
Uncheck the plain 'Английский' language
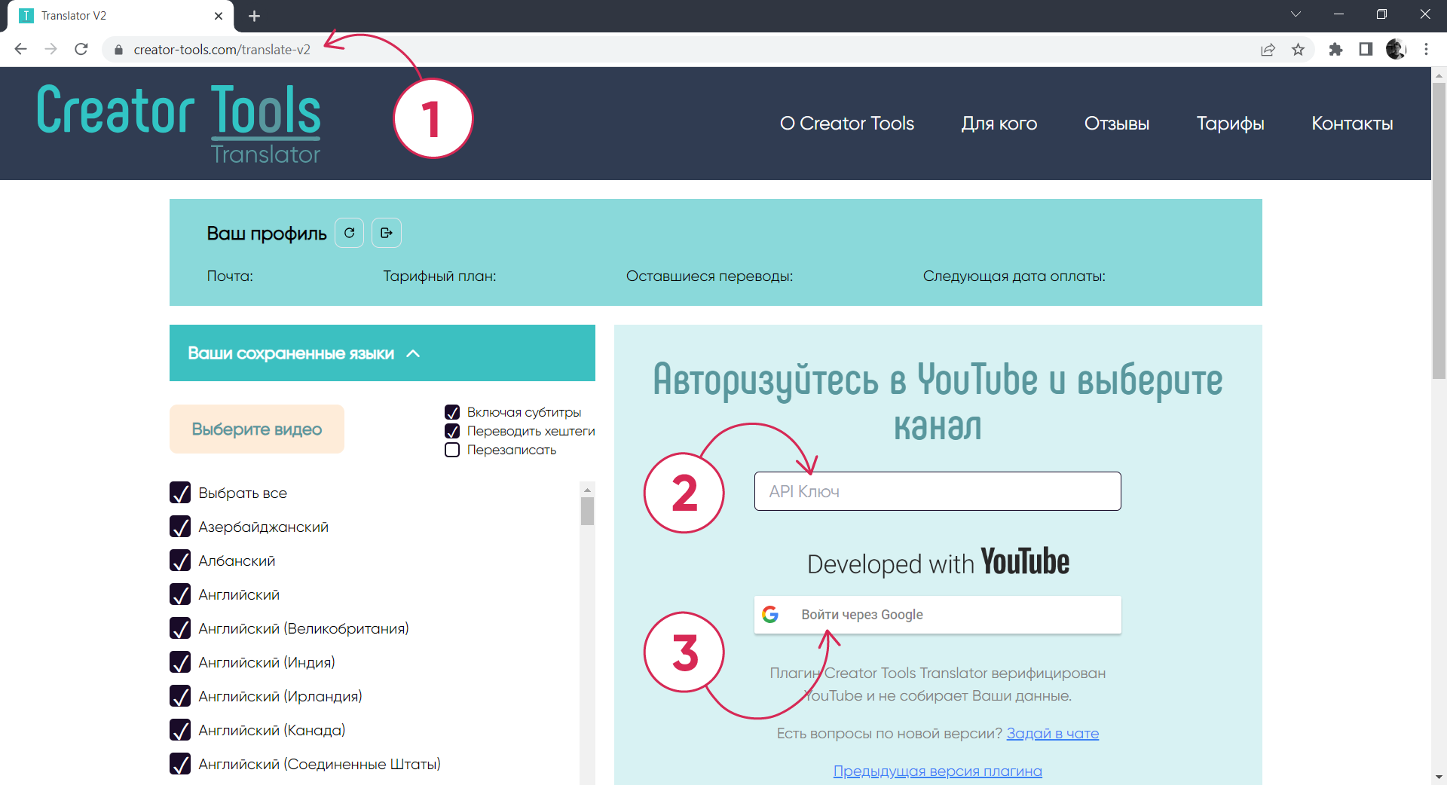pyautogui.click(x=180, y=594)
